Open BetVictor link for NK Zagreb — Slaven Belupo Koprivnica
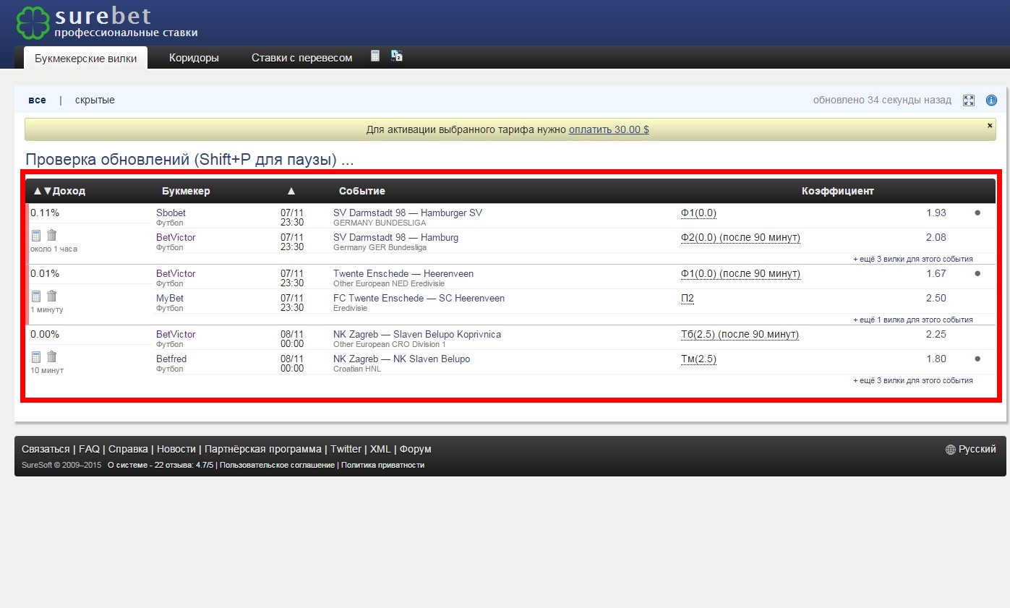The height and width of the screenshot is (608, 1010). (x=176, y=334)
